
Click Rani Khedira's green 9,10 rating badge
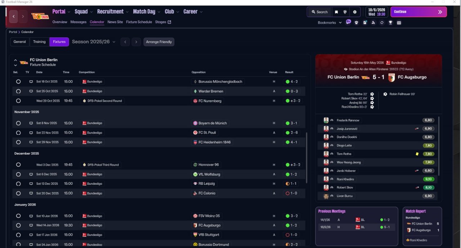pyautogui.click(x=429, y=179)
